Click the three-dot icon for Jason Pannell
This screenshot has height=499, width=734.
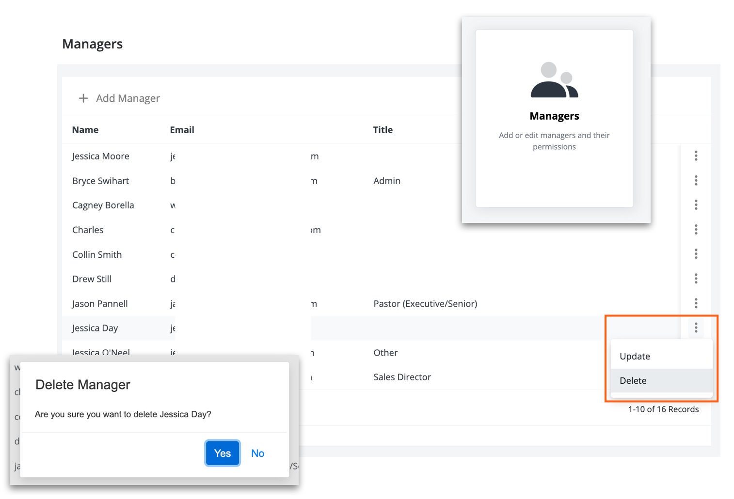(x=696, y=303)
